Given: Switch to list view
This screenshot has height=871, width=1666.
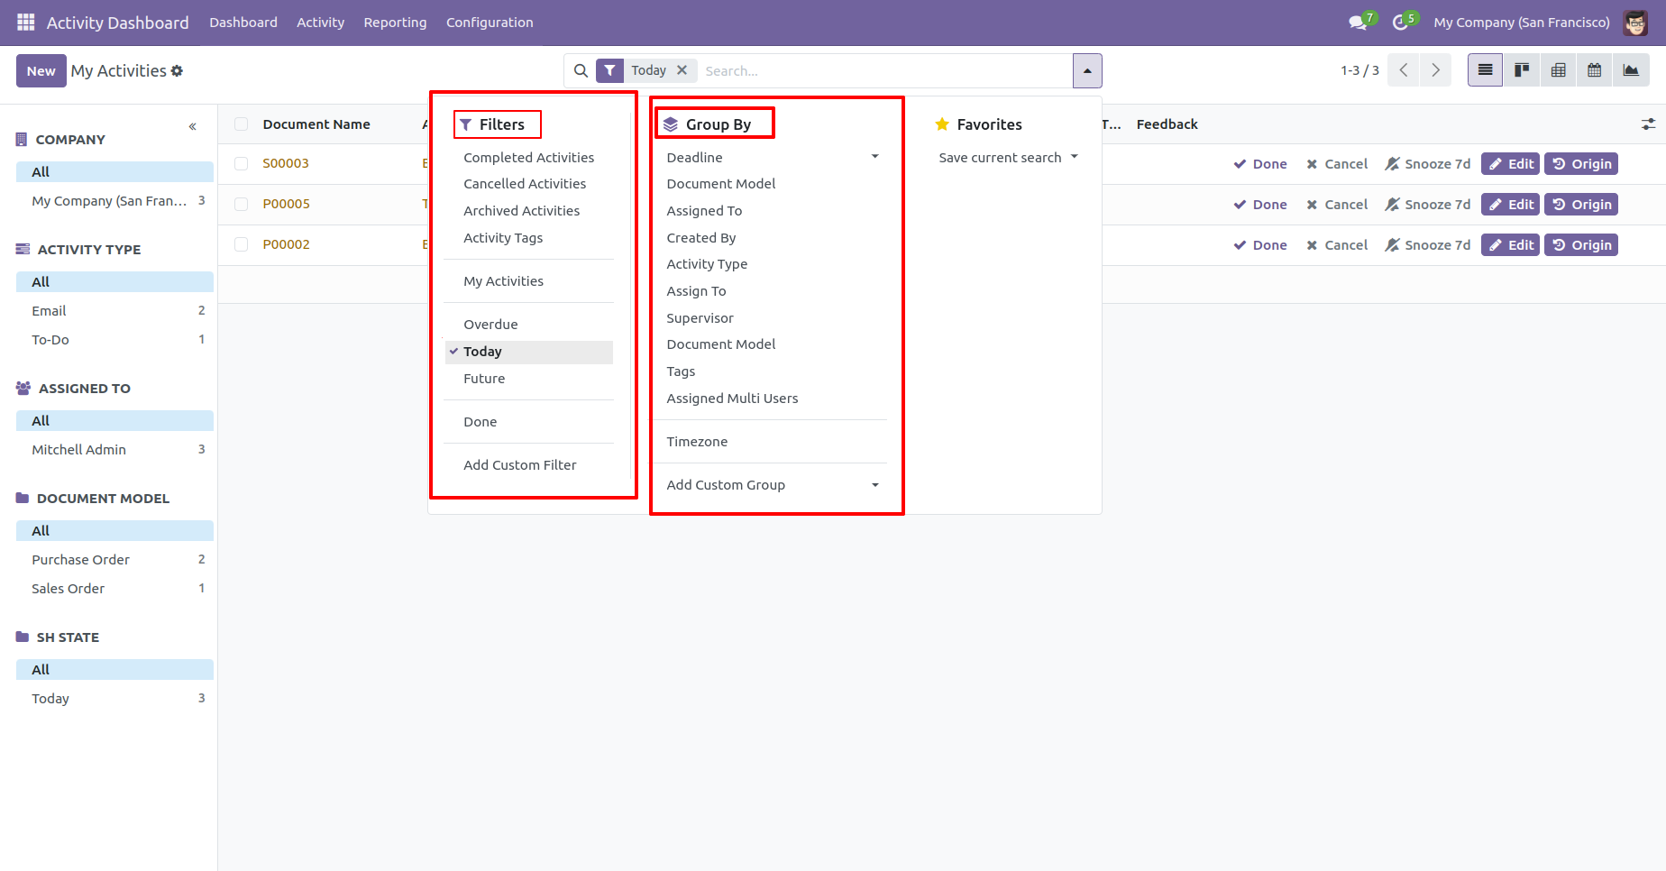Looking at the screenshot, I should (1485, 70).
